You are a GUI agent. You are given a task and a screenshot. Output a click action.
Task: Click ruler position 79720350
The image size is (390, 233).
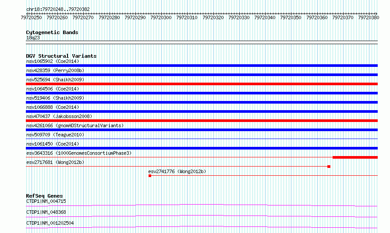tap(291, 17)
